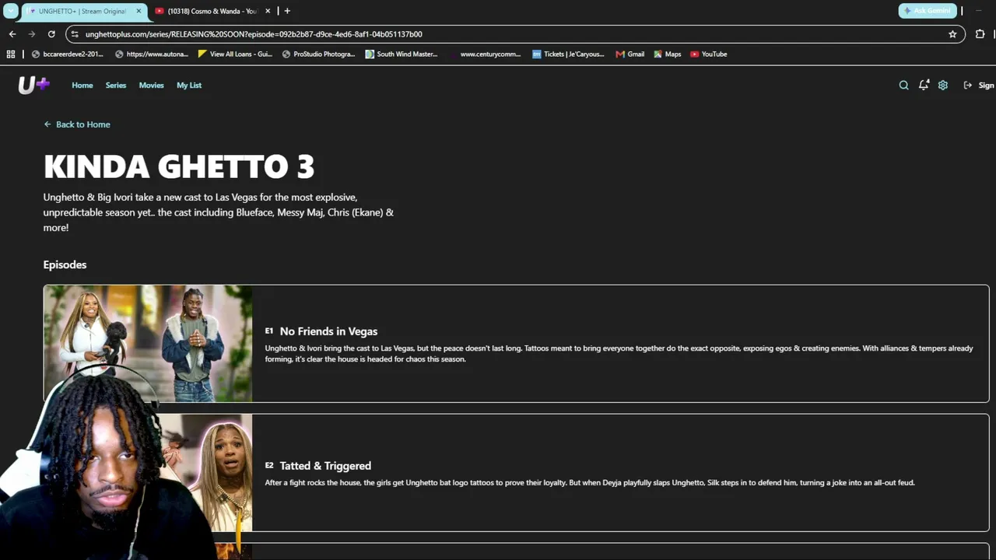Open the autona bookmark
Screen dimensions: 996x560
click(152, 54)
